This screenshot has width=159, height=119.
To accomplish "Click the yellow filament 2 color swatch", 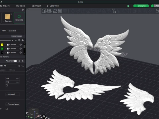I will pos(2,45).
